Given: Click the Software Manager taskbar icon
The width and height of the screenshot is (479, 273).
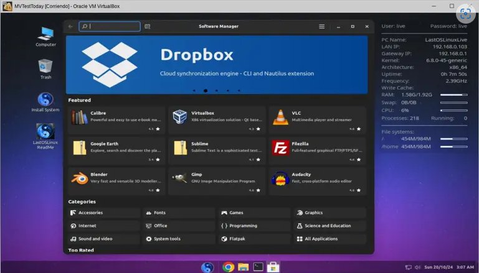Looking at the screenshot, I should (x=273, y=267).
